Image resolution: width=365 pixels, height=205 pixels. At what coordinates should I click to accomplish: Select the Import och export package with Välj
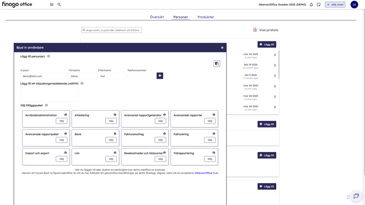[x=62, y=159]
